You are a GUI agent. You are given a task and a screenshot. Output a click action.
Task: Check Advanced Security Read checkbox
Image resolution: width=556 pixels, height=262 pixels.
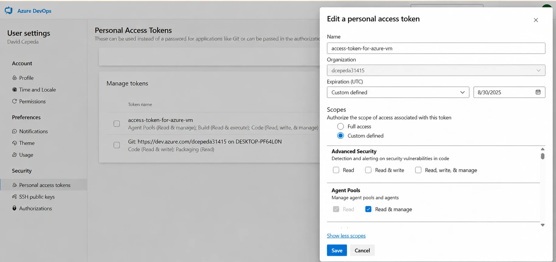point(336,170)
